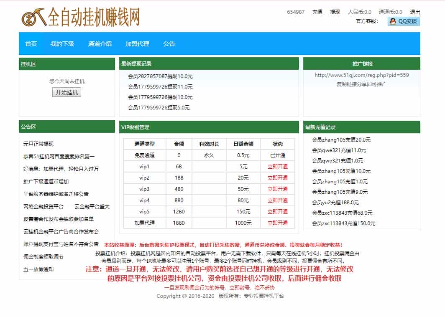The width and height of the screenshot is (445, 317).
Task: Click recharge record 会员qwe321充值11.0元
Action: (339, 150)
